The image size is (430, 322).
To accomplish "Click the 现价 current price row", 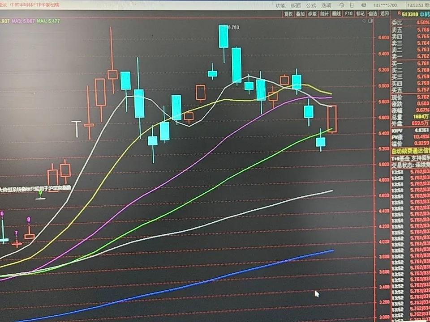I will tap(410, 97).
